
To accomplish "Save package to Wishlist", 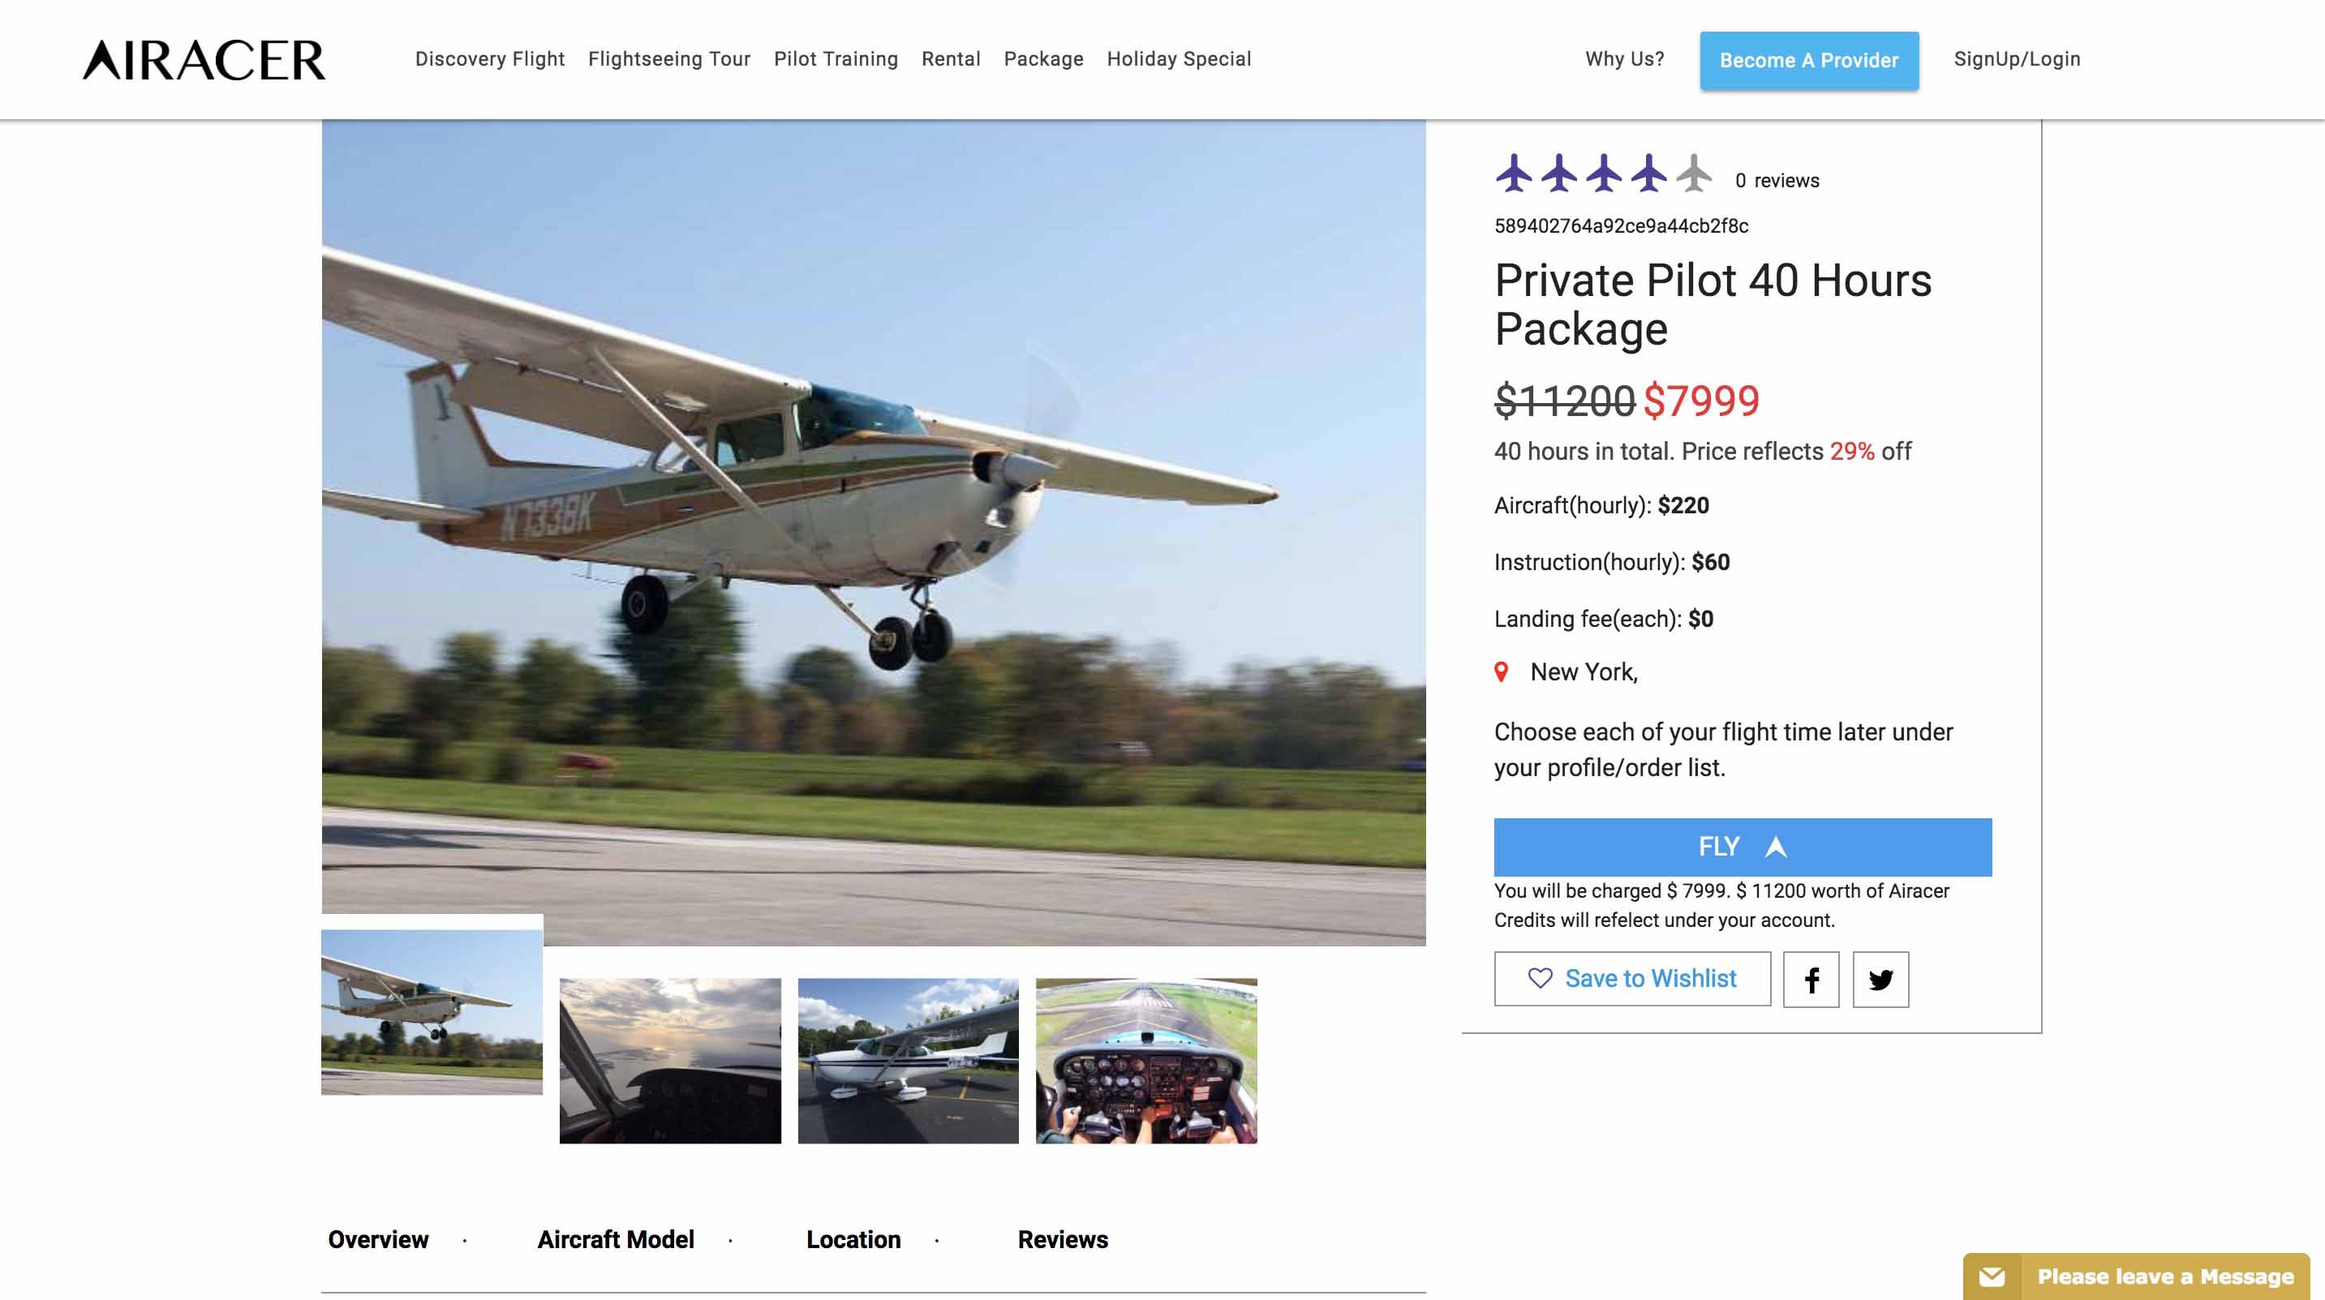I will pos(1632,979).
